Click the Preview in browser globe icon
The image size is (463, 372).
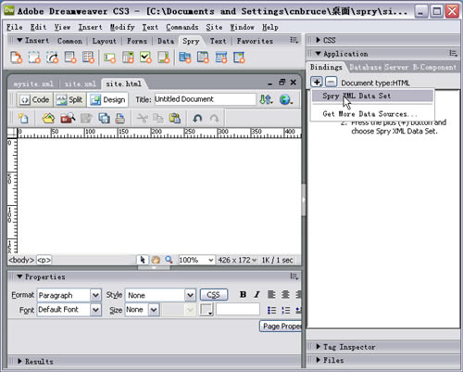pos(285,99)
